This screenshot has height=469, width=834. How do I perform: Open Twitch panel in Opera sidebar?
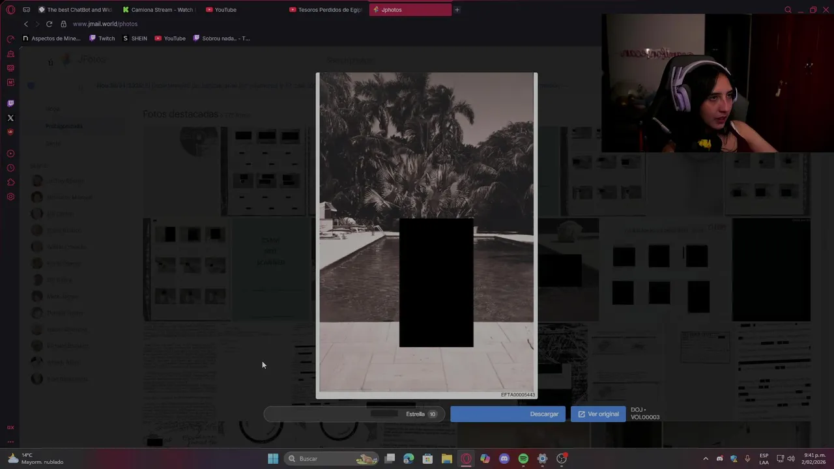pos(10,104)
